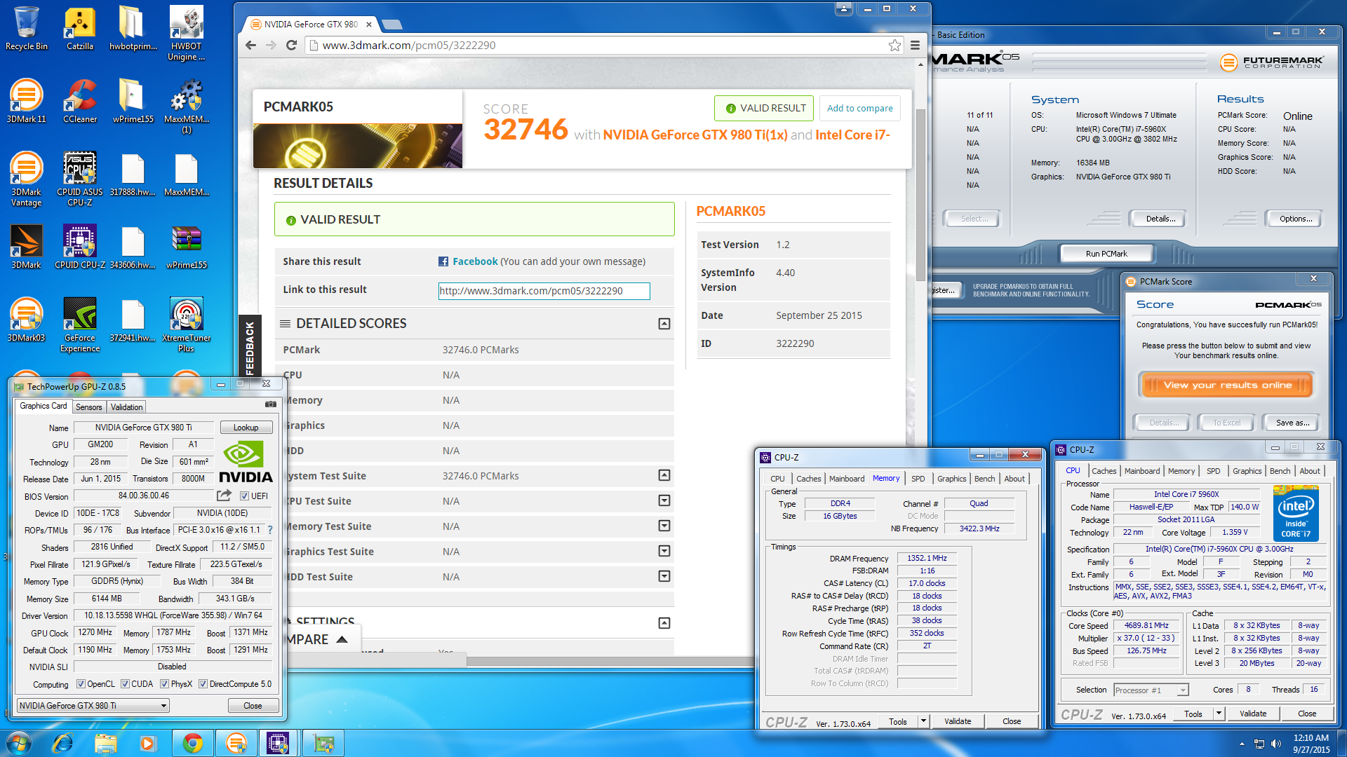Share result via Facebook link
The image size is (1347, 757).
click(475, 261)
